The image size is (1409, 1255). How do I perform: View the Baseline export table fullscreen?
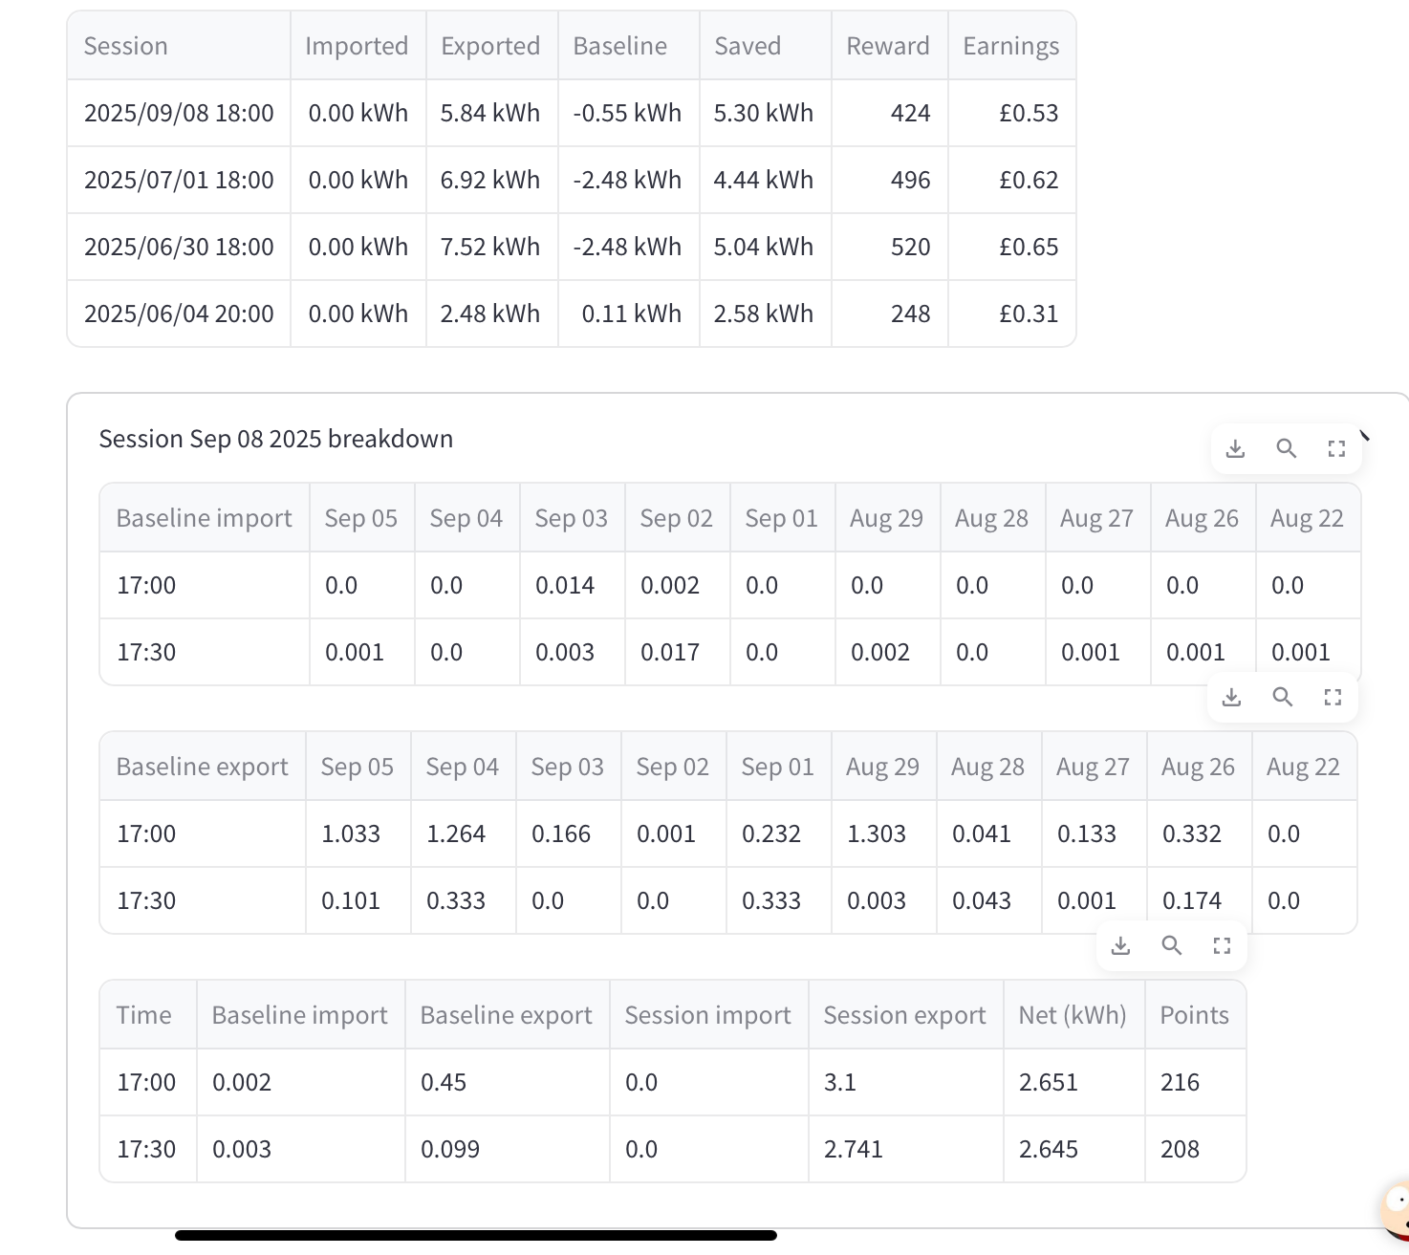click(x=1333, y=697)
